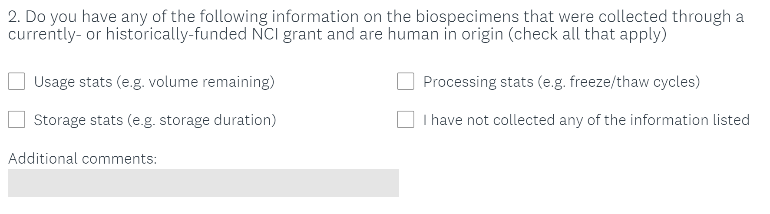Click the '(check all that apply)' text
The height and width of the screenshot is (214, 770).
587,34
